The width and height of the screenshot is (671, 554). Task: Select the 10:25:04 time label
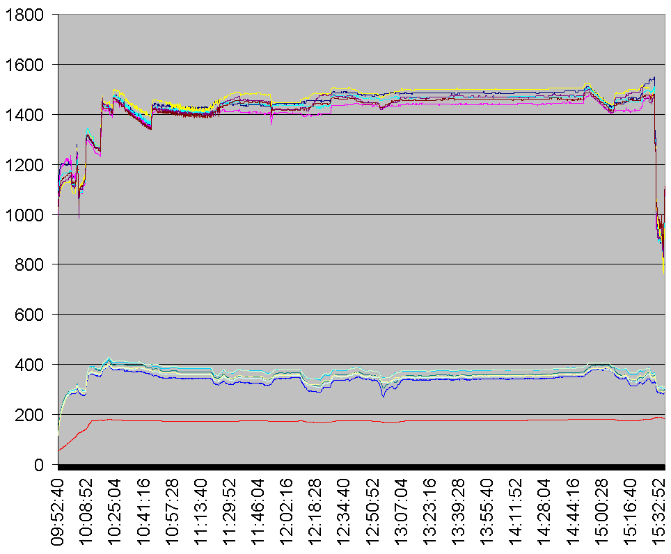point(115,512)
